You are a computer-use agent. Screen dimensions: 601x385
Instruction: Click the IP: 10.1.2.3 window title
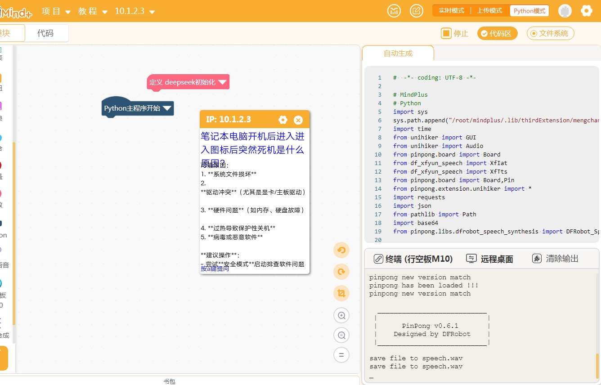pos(229,119)
